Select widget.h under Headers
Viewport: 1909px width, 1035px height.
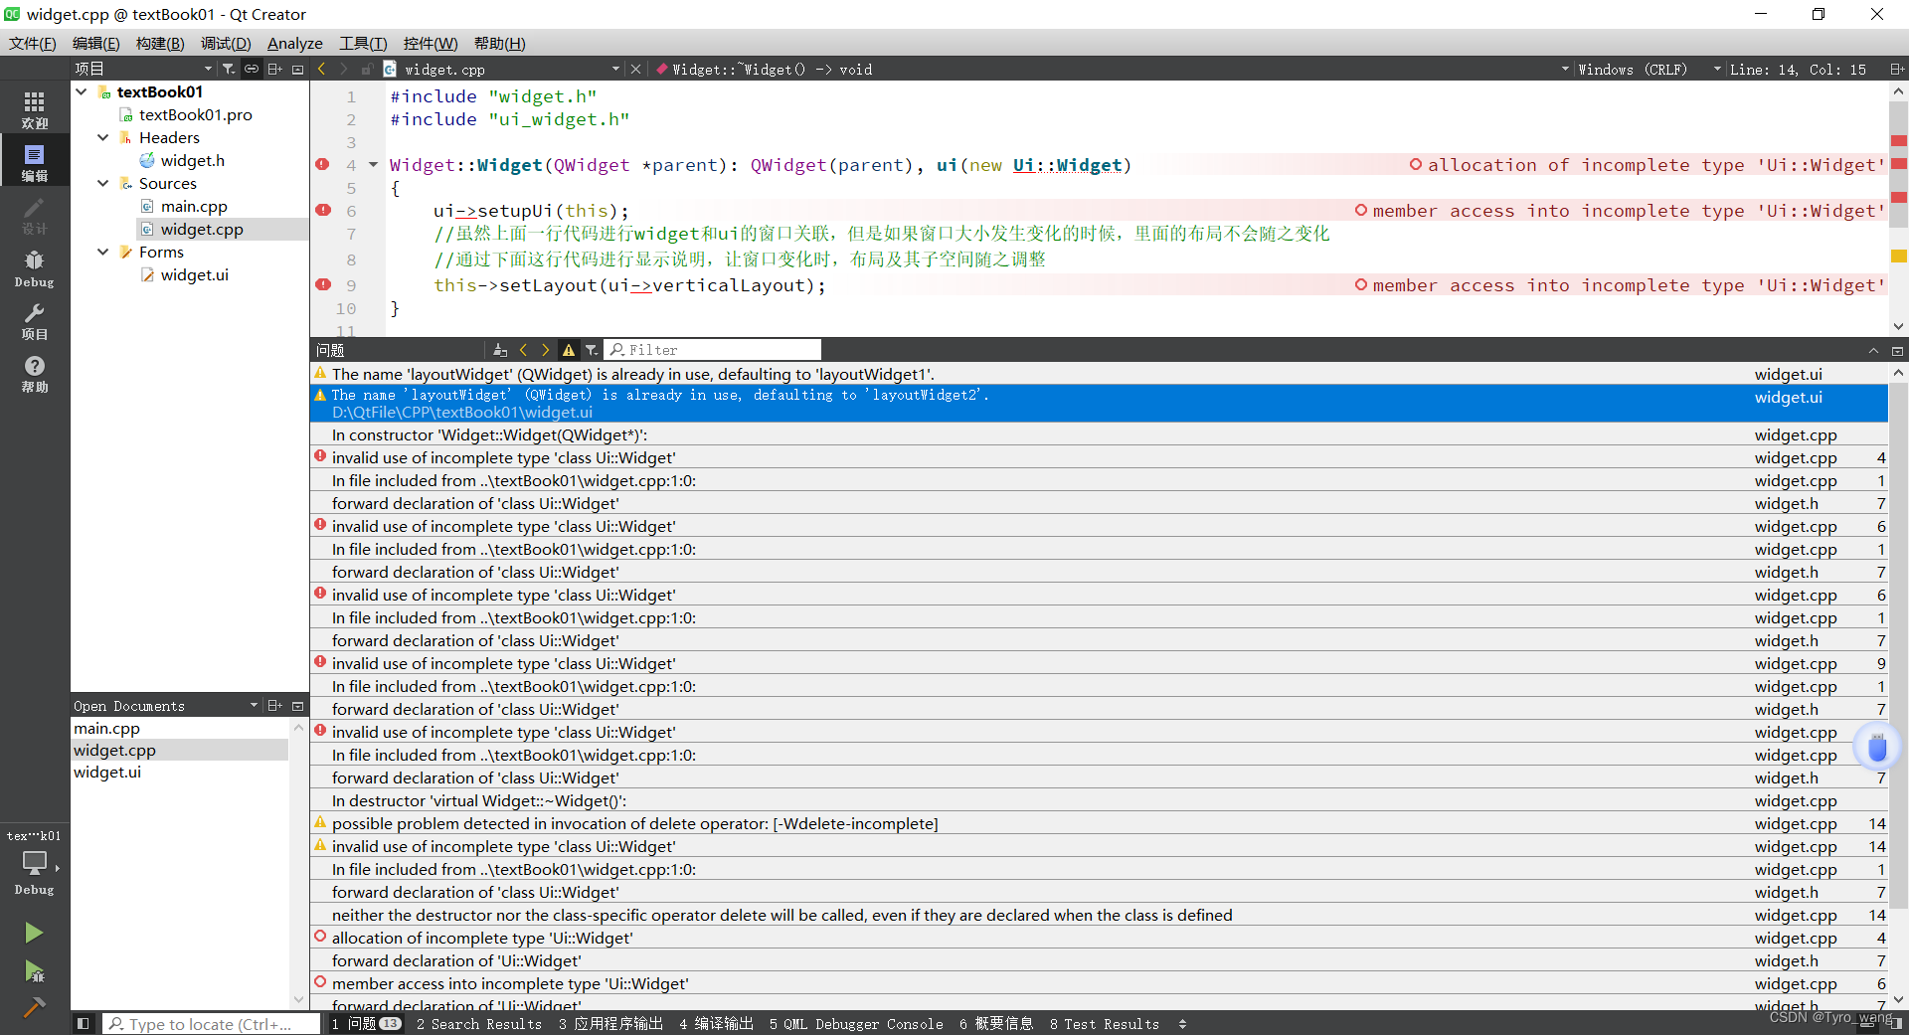[x=192, y=160]
